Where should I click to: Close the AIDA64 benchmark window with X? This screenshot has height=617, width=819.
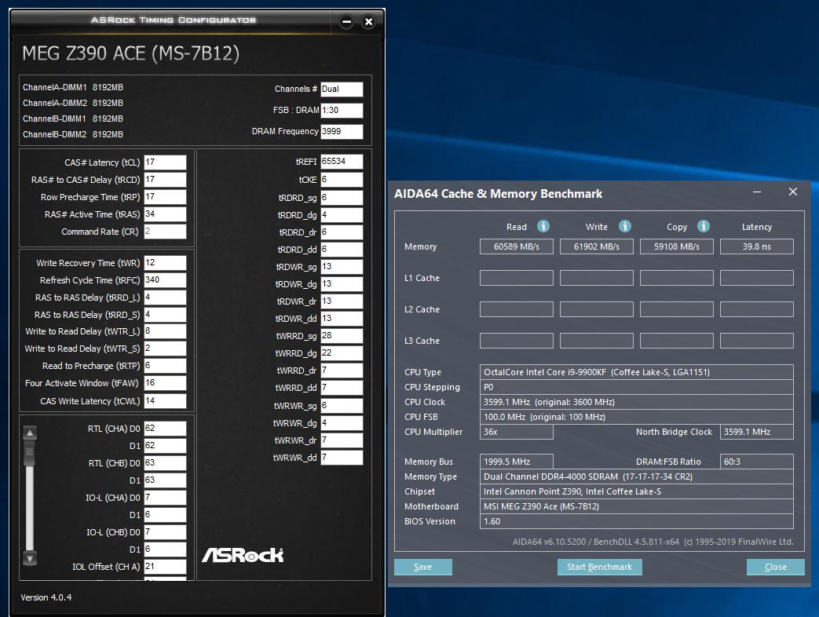793,192
